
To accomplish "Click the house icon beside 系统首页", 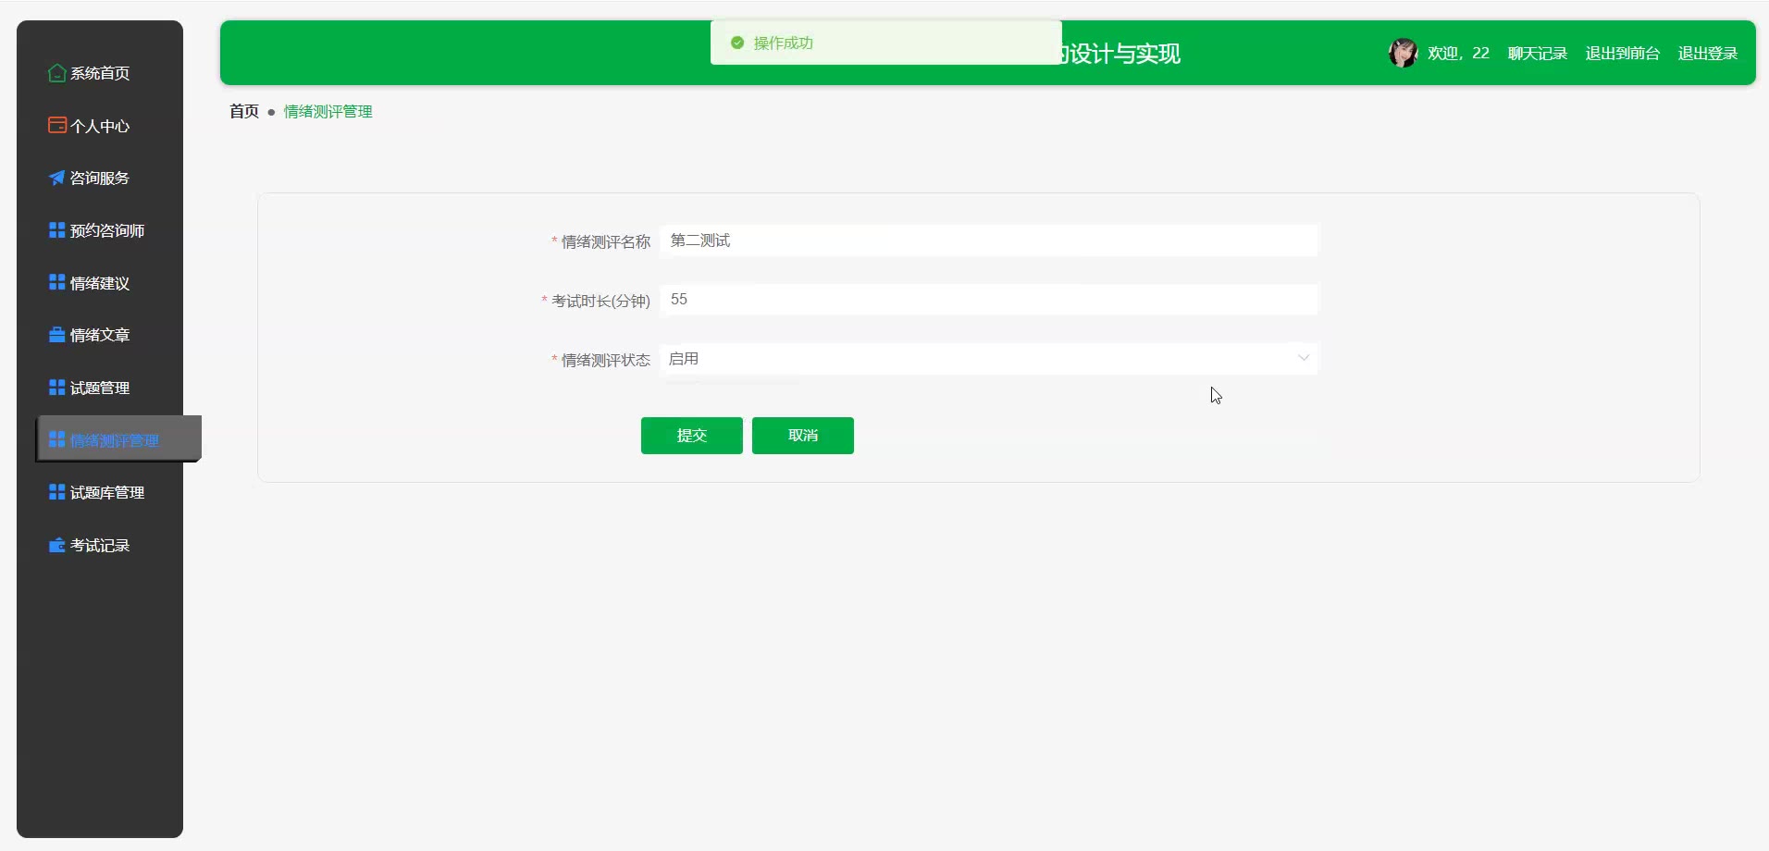I will (x=57, y=73).
